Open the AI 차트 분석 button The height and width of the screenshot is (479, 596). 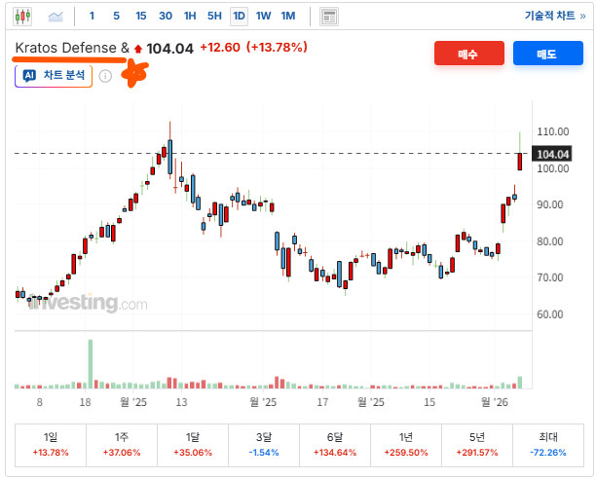coord(54,76)
